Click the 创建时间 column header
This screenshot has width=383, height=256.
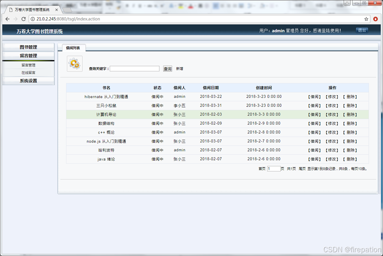tap(264, 88)
